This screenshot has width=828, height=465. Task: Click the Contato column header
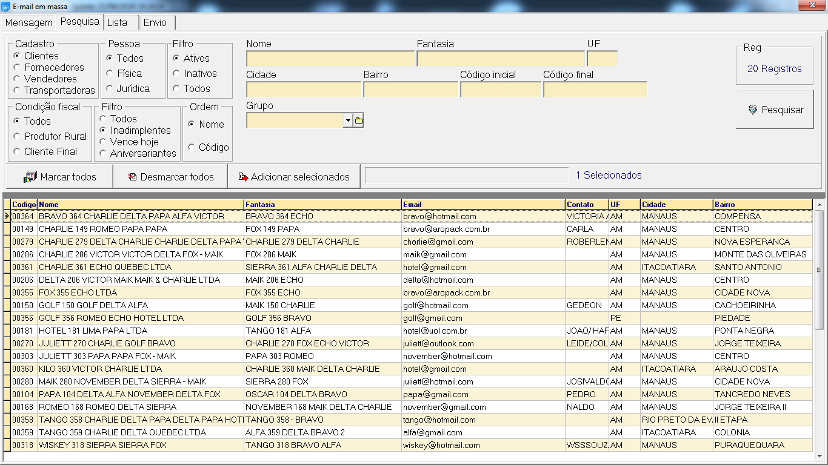587,205
